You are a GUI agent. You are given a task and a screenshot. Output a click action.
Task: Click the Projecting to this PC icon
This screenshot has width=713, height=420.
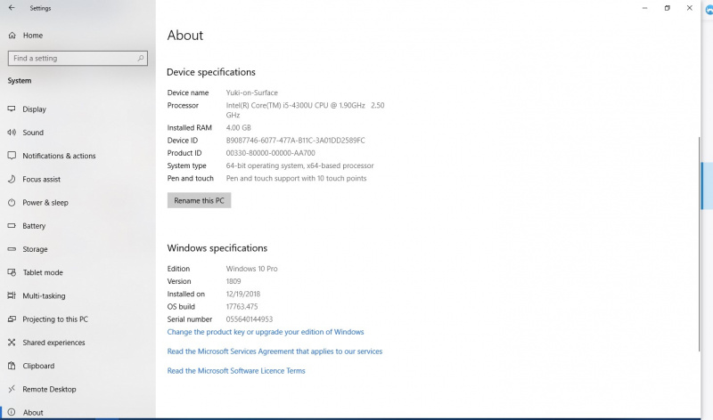point(12,319)
